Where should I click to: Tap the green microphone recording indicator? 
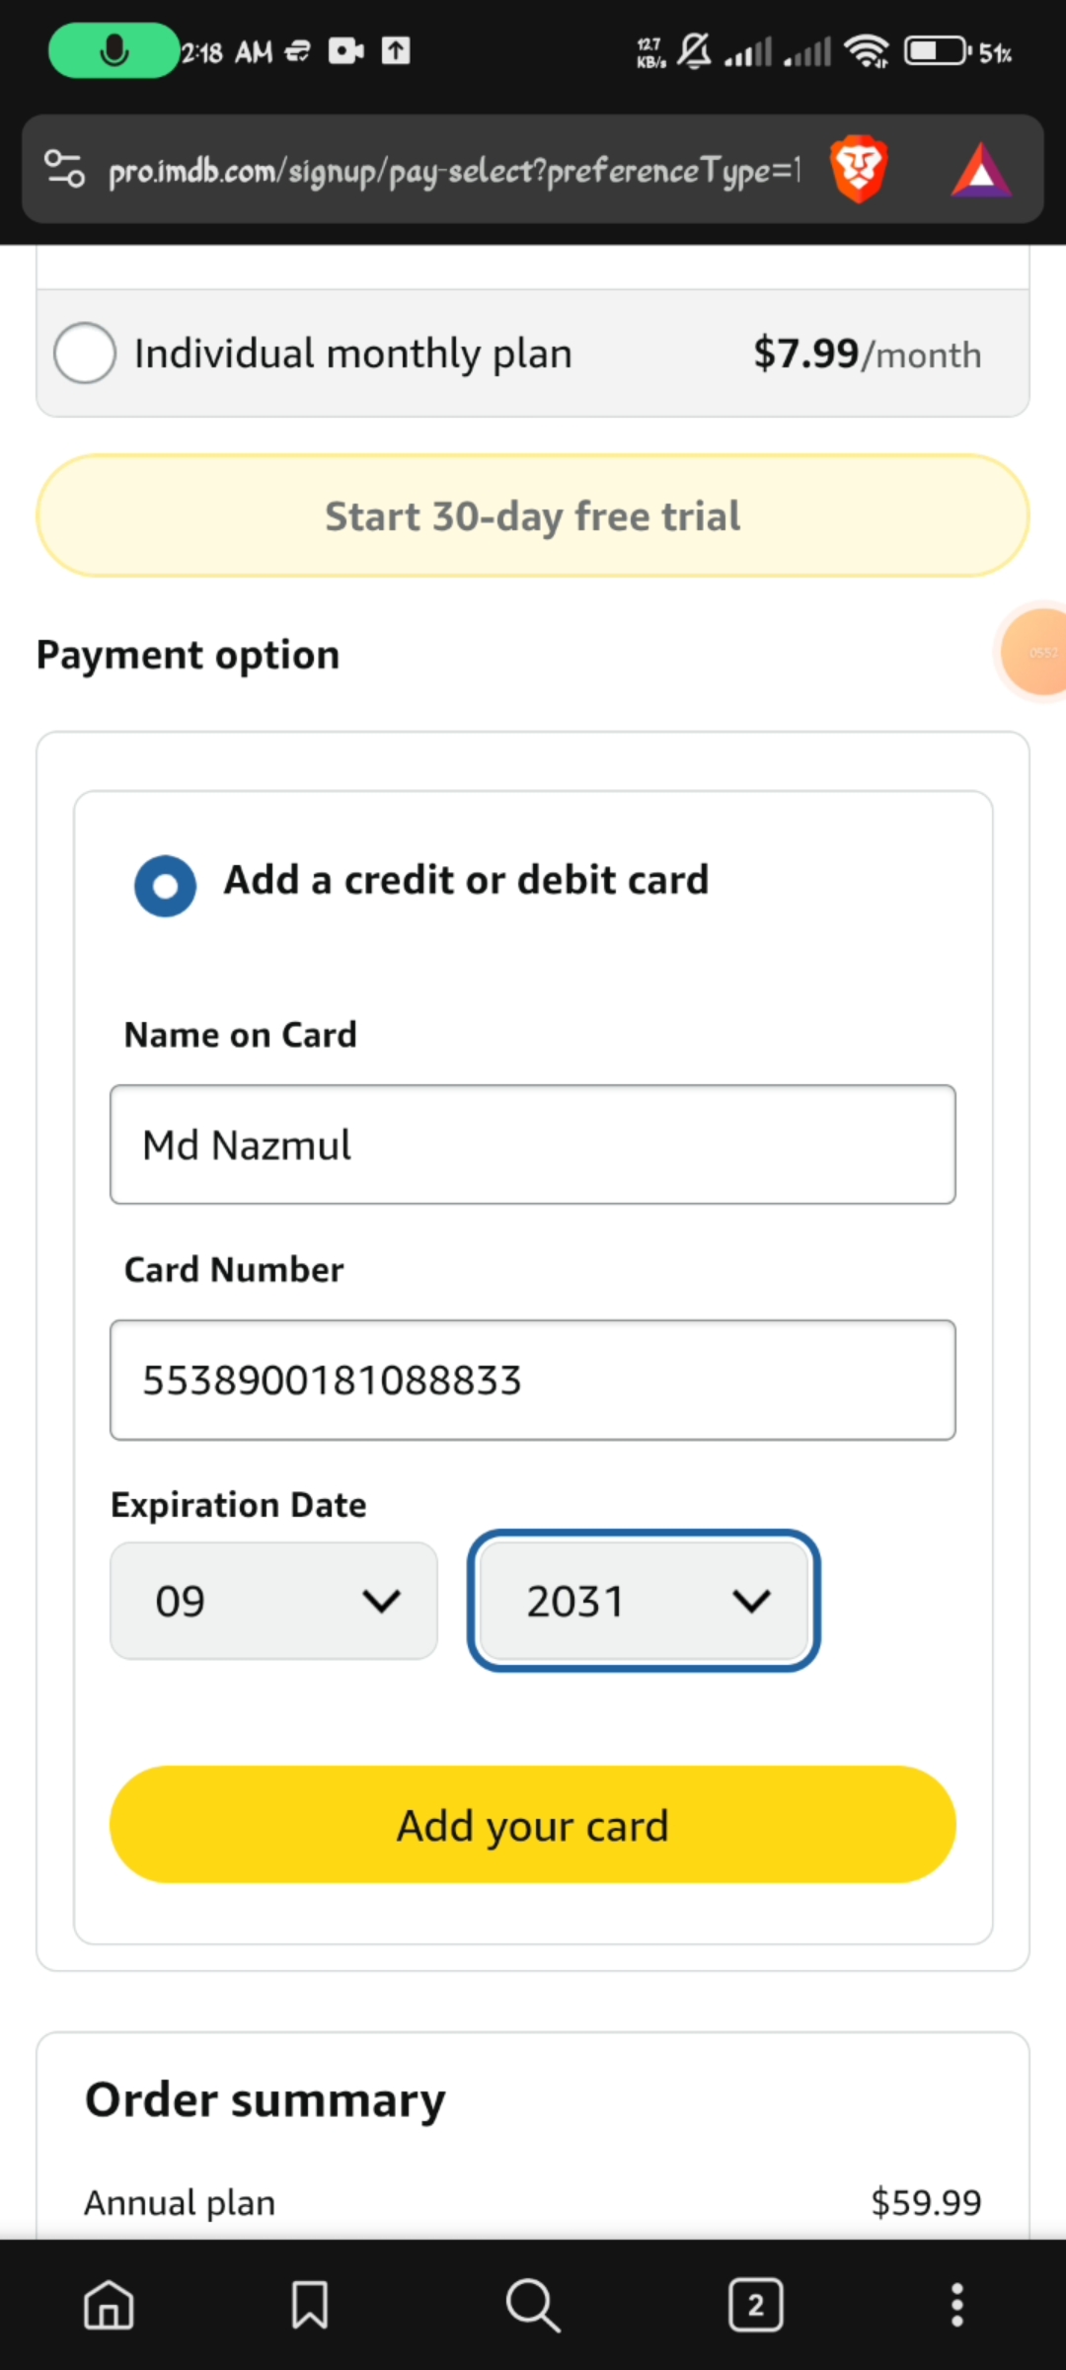[x=114, y=50]
